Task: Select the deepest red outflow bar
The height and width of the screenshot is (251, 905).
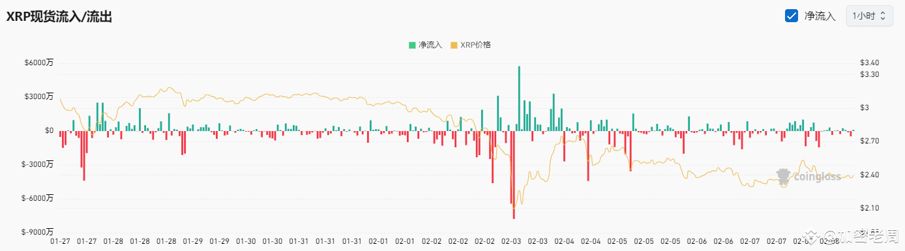Action: pyautogui.click(x=514, y=175)
